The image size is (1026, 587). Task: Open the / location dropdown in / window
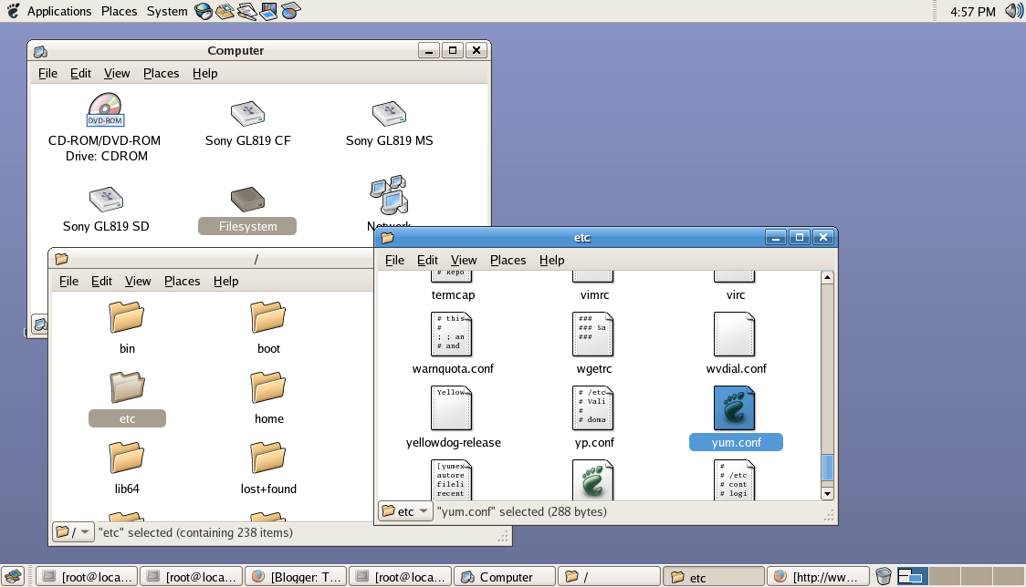click(x=73, y=532)
